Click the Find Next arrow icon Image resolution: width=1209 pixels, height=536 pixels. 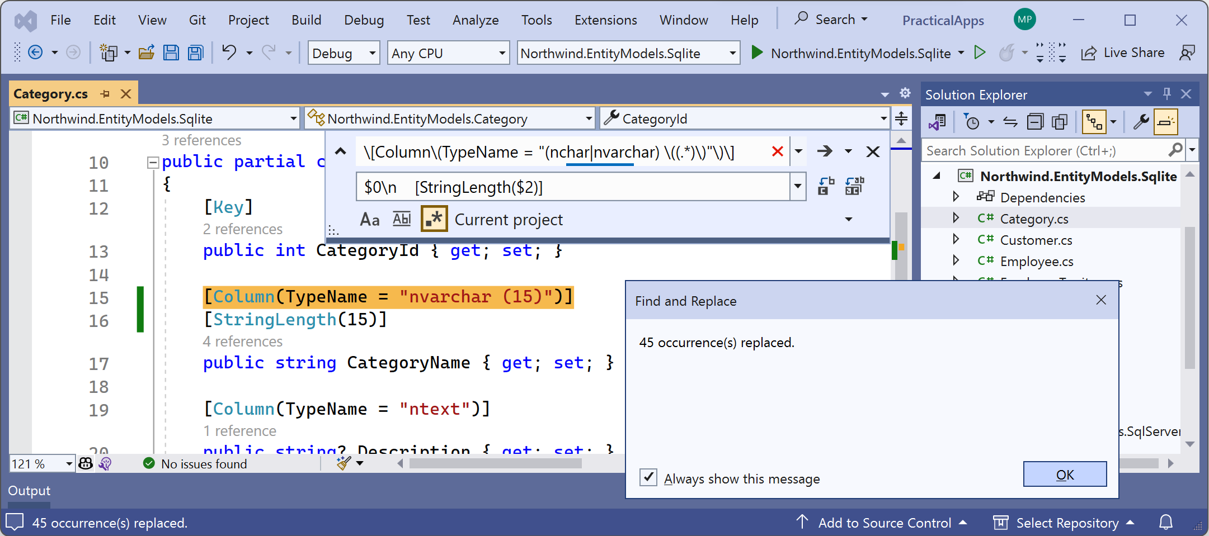[x=825, y=151]
